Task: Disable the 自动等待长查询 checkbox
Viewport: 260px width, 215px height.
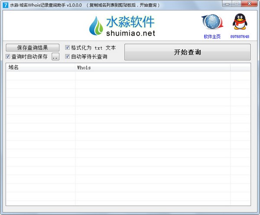Action: [x=68, y=57]
